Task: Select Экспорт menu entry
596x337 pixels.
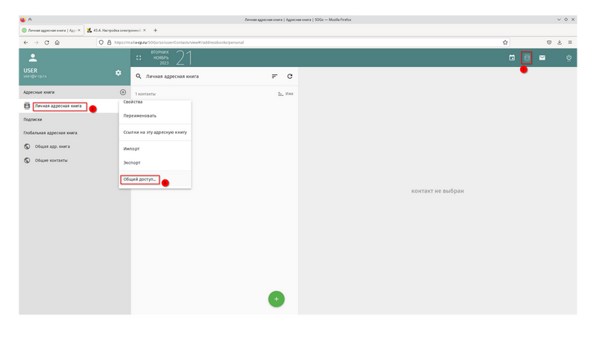Action: [133, 162]
